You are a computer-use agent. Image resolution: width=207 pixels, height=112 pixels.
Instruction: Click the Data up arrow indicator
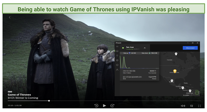tap(129, 53)
